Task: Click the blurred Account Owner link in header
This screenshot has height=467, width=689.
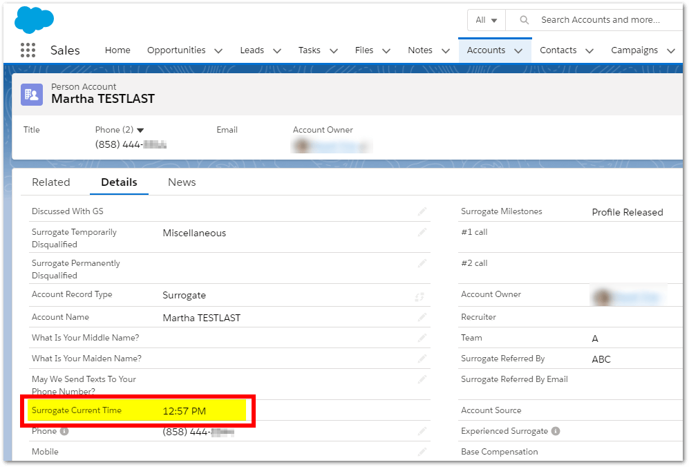Action: 333,146
